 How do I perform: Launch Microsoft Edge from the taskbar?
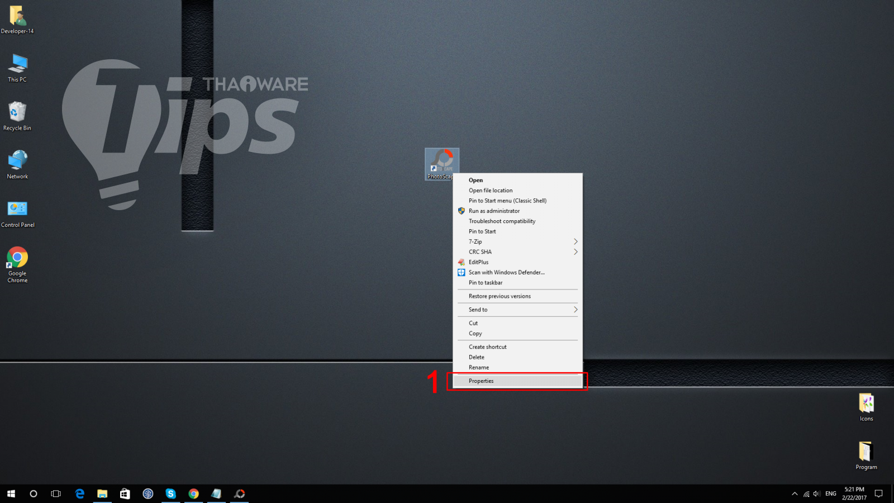[x=80, y=493]
